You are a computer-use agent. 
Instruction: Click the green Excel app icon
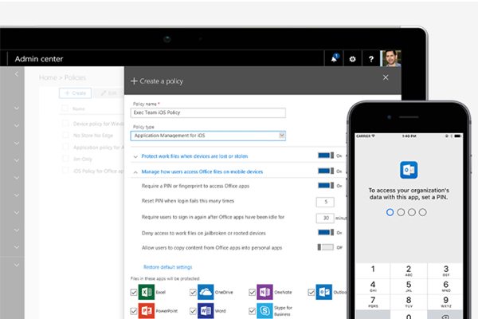(x=147, y=292)
